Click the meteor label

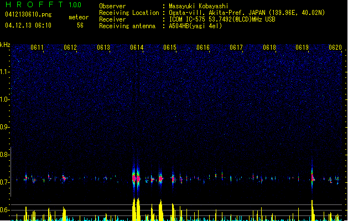(x=79, y=17)
